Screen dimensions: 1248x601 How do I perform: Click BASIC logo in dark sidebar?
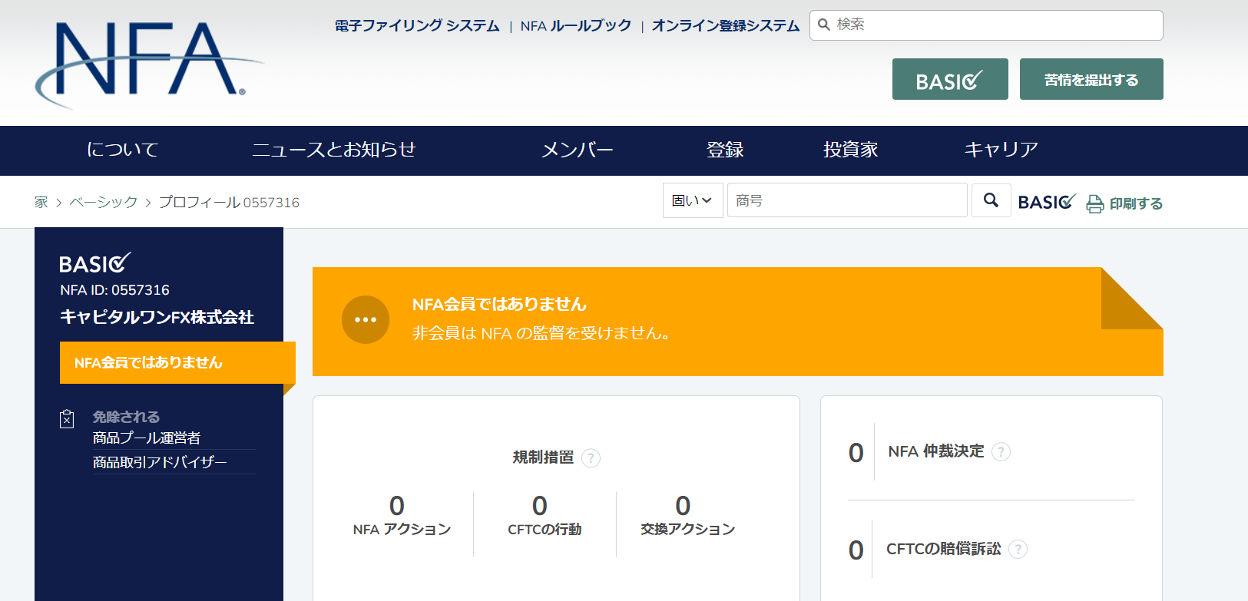tap(95, 263)
